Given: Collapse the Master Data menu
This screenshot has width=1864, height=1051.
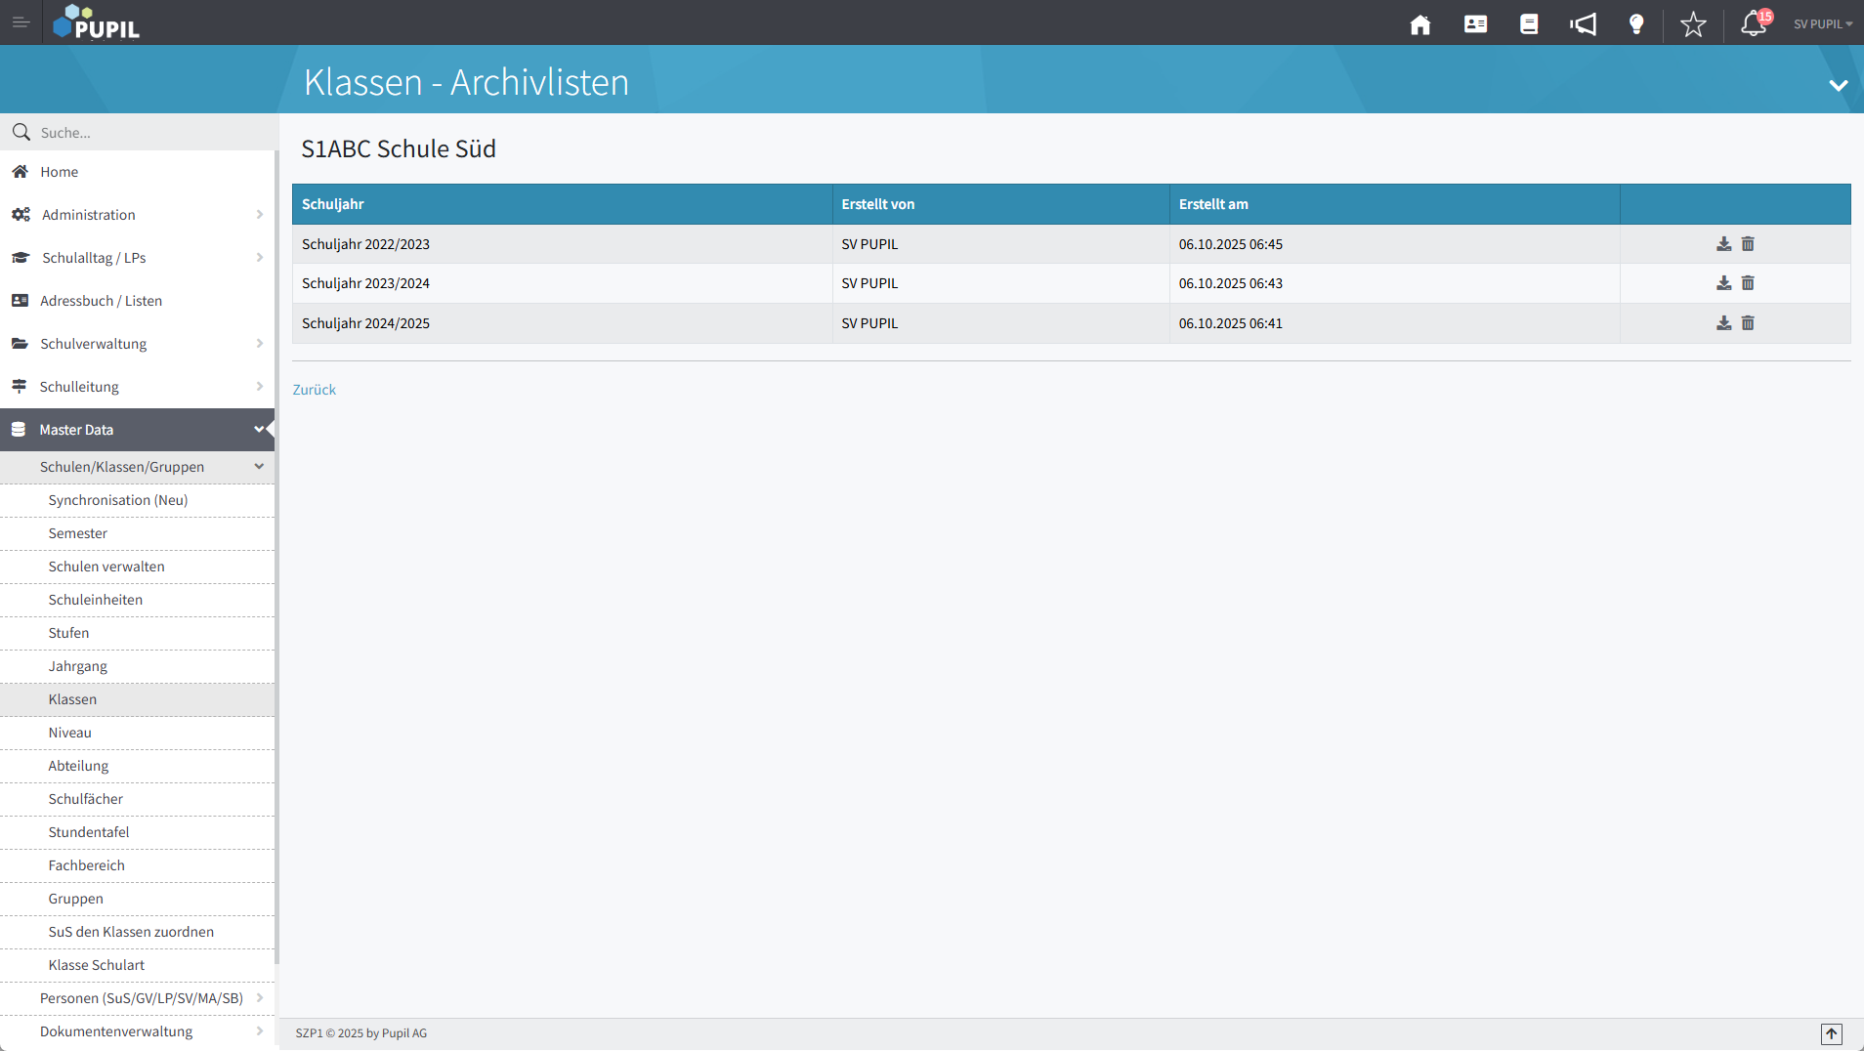Looking at the screenshot, I should coord(138,430).
